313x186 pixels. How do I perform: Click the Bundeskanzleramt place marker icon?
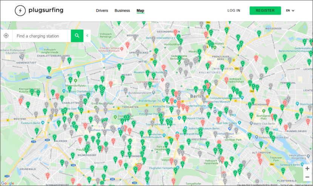[x=153, y=92]
